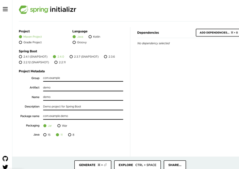Select Java version 11
The width and height of the screenshot is (239, 169).
point(59,135)
